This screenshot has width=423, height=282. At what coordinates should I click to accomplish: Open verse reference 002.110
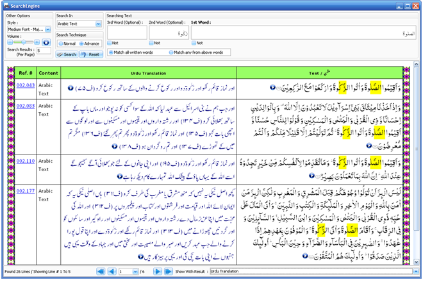pyautogui.click(x=26, y=161)
